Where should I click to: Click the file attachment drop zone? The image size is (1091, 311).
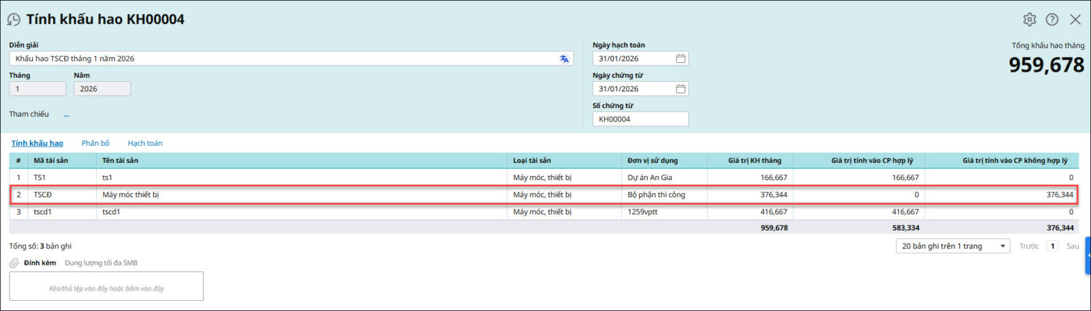[106, 286]
